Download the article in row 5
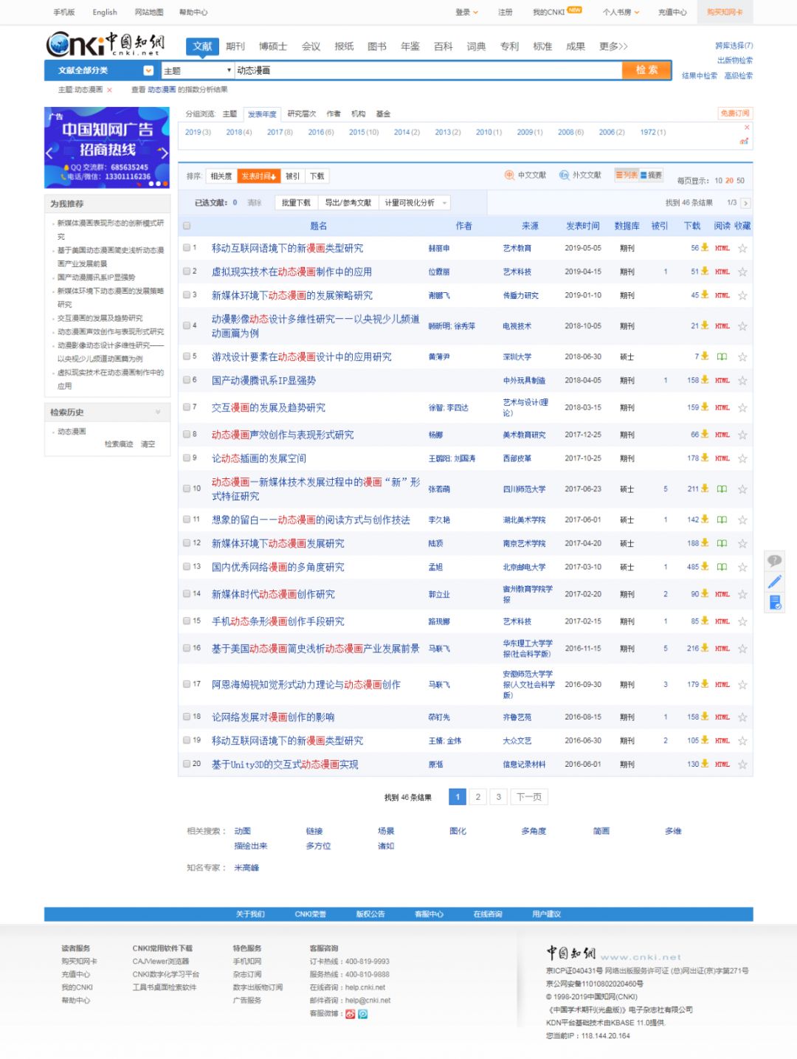The height and width of the screenshot is (1059, 797). click(x=705, y=356)
